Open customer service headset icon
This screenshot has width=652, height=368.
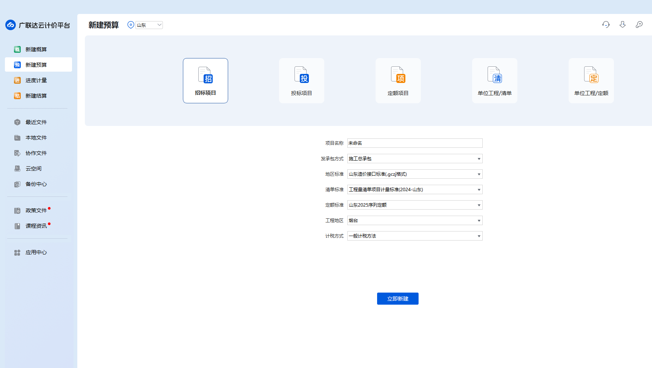(x=606, y=25)
